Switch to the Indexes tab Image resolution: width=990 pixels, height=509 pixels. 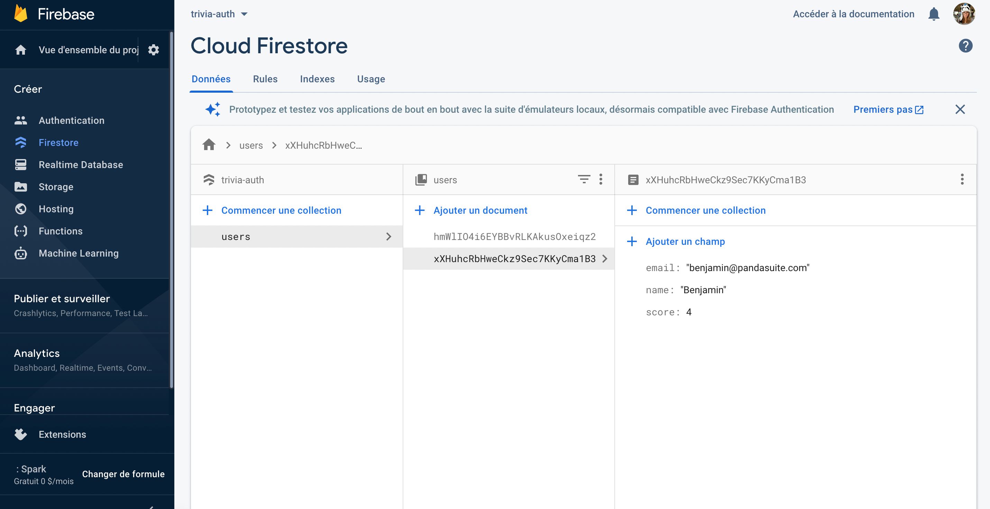(317, 79)
